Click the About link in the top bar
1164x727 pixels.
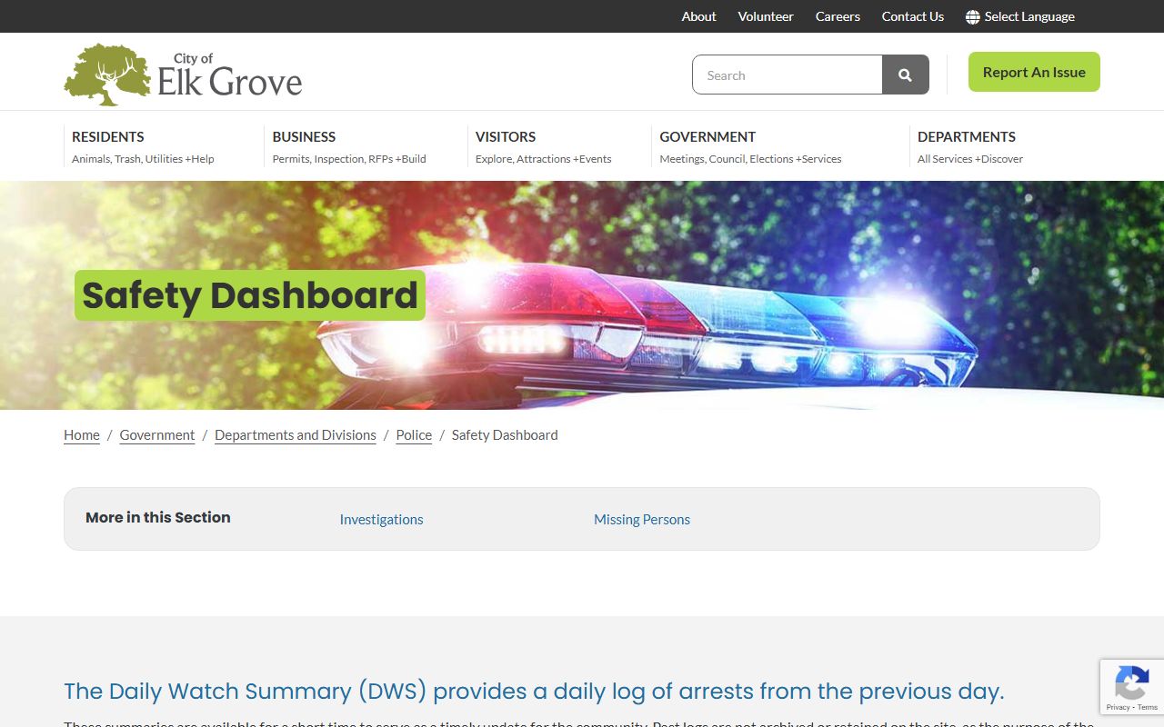point(699,16)
